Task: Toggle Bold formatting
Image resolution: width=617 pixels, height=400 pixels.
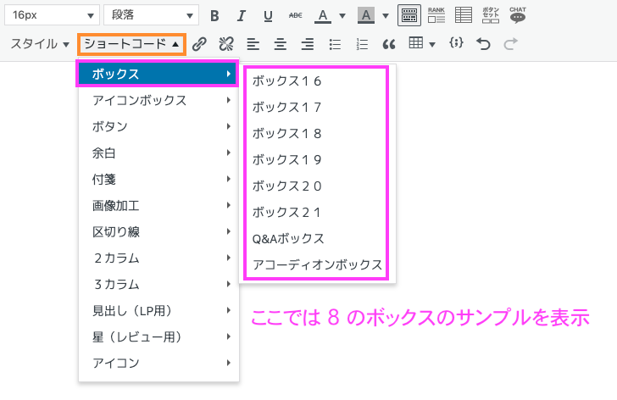Action: [214, 16]
